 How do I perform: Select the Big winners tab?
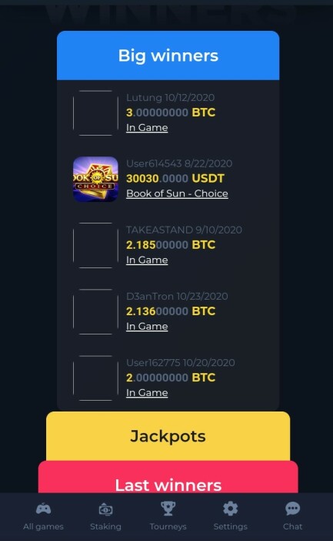coord(168,55)
